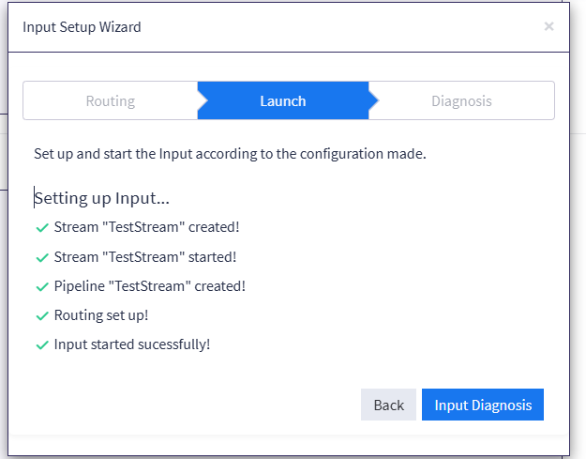Close the Input Setup Wizard dialog
Viewport: 586px width, 459px height.
pos(548,26)
